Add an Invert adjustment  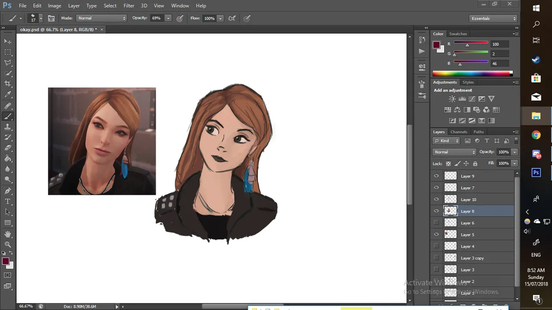tap(452, 121)
